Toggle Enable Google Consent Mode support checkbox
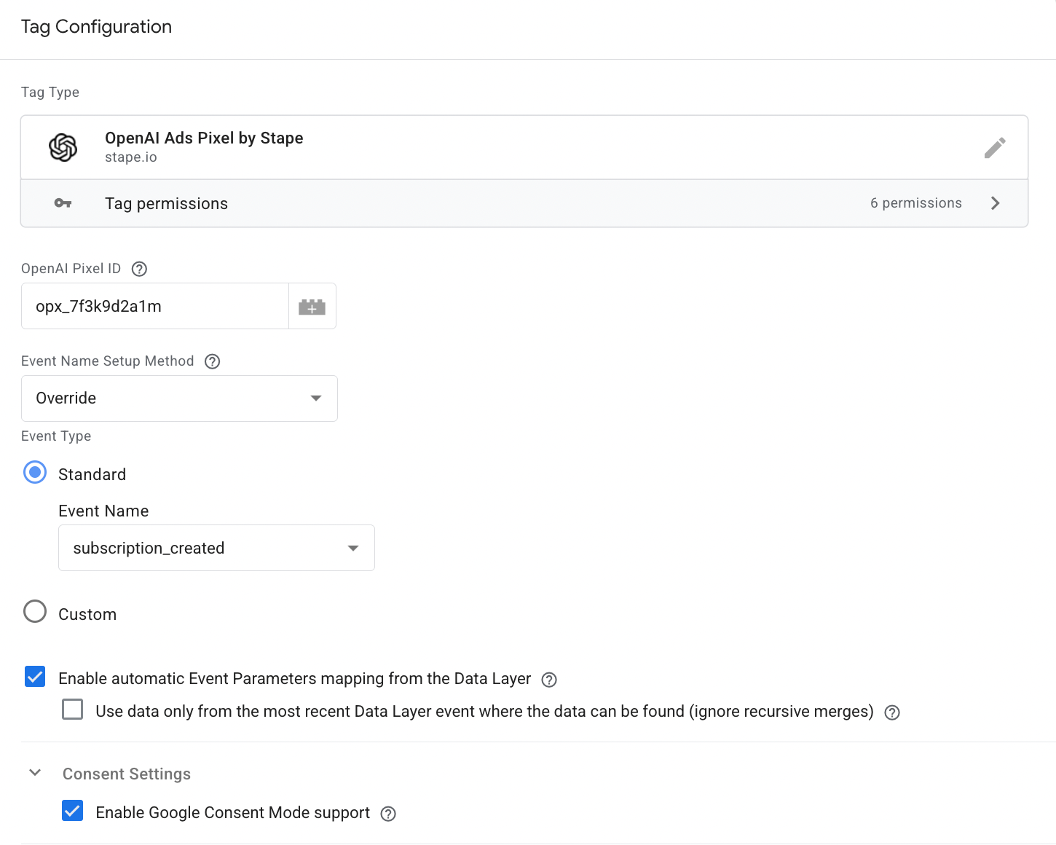The image size is (1056, 845). (73, 811)
